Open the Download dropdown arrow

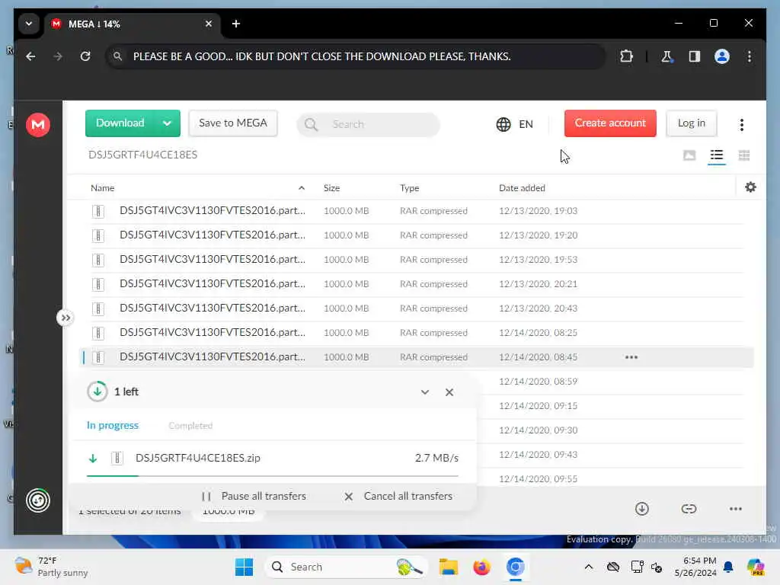coord(167,123)
